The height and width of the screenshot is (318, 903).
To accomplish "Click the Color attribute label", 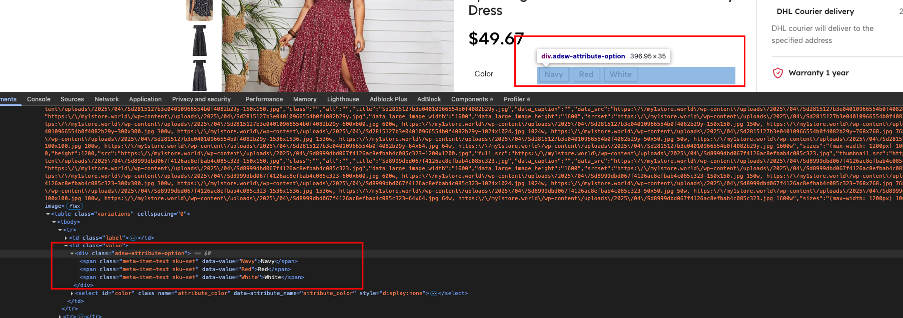I will point(484,74).
